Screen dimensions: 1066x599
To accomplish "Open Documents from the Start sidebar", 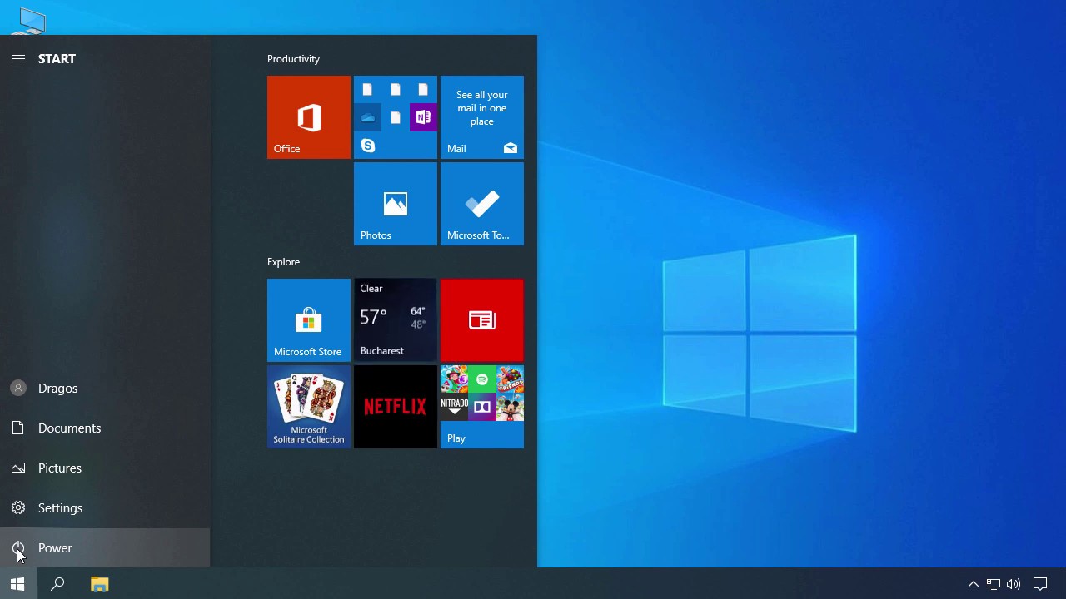I will pyautogui.click(x=69, y=428).
